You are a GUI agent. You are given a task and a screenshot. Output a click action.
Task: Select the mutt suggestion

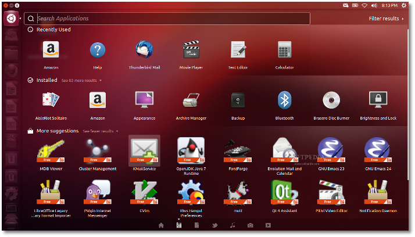pos(238,192)
